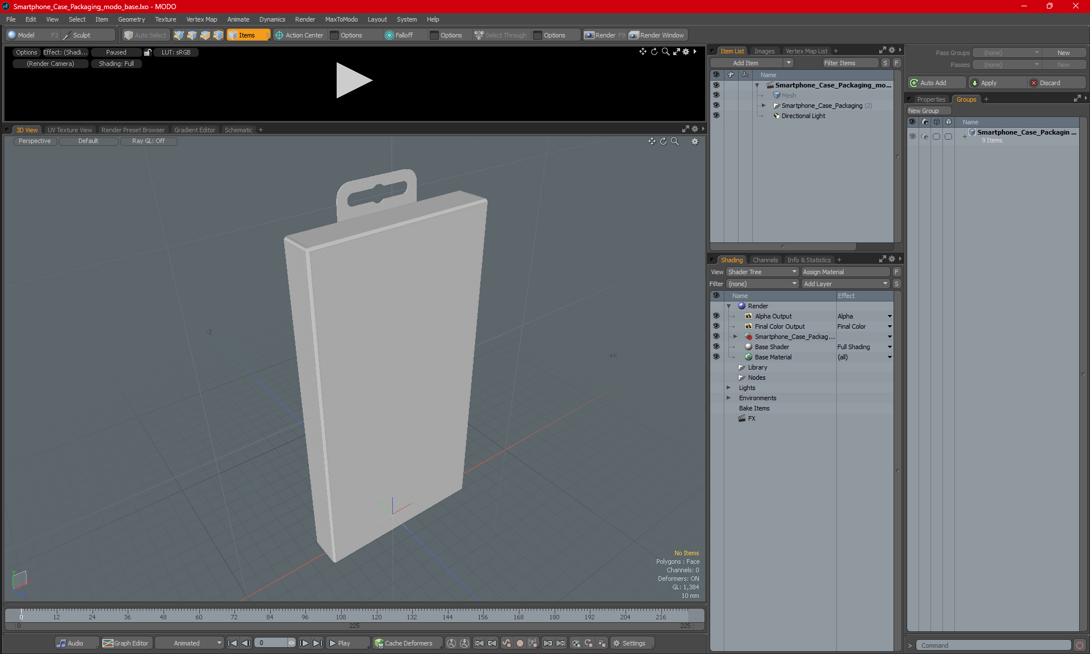This screenshot has height=654, width=1090.
Task: Toggle visibility of Alpha Output layer
Action: point(716,316)
